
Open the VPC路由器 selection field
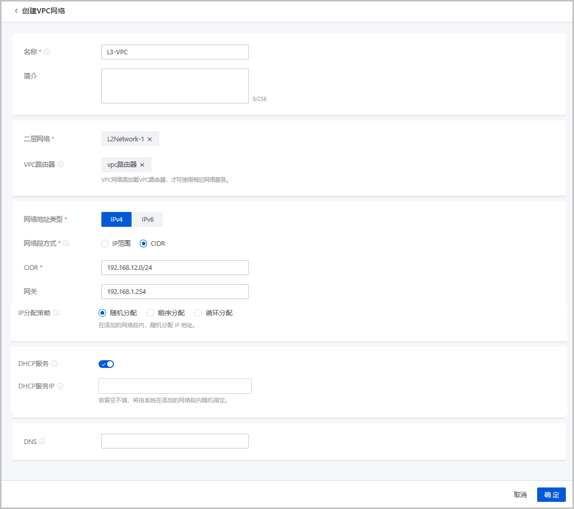[x=191, y=164]
